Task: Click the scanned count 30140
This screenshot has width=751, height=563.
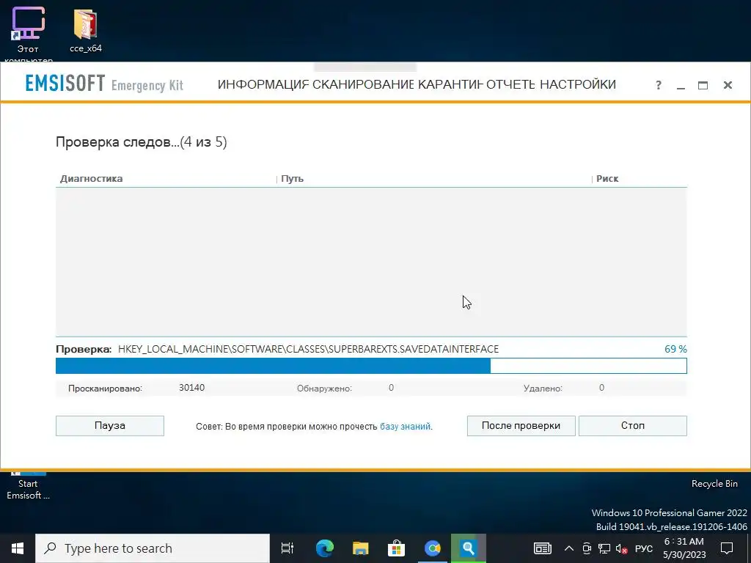Action: tap(191, 388)
